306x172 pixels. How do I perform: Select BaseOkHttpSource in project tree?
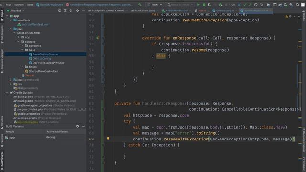[45, 54]
